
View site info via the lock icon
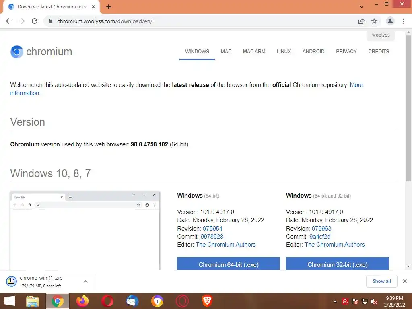(51, 21)
